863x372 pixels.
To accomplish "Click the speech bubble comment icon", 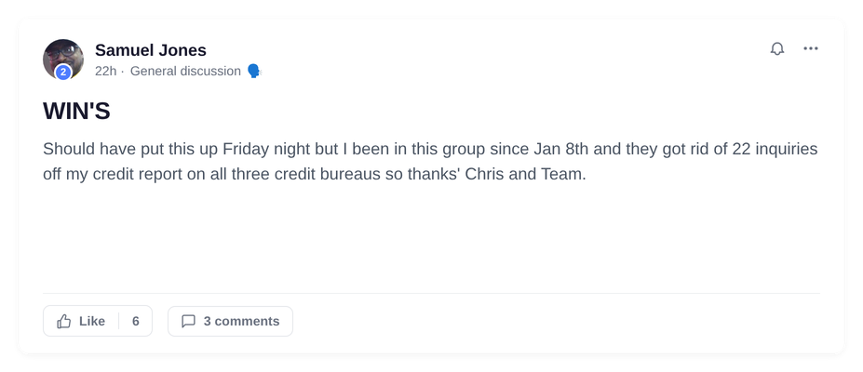I will pyautogui.click(x=188, y=322).
